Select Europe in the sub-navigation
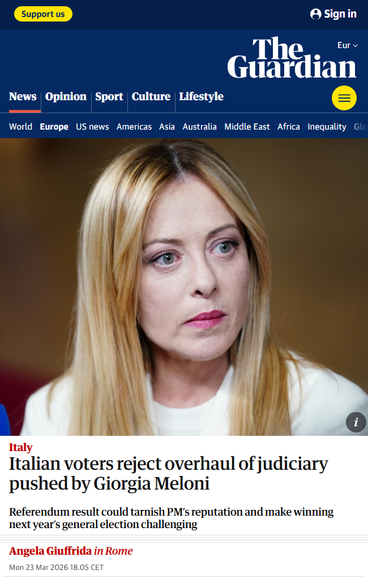 [x=54, y=127]
